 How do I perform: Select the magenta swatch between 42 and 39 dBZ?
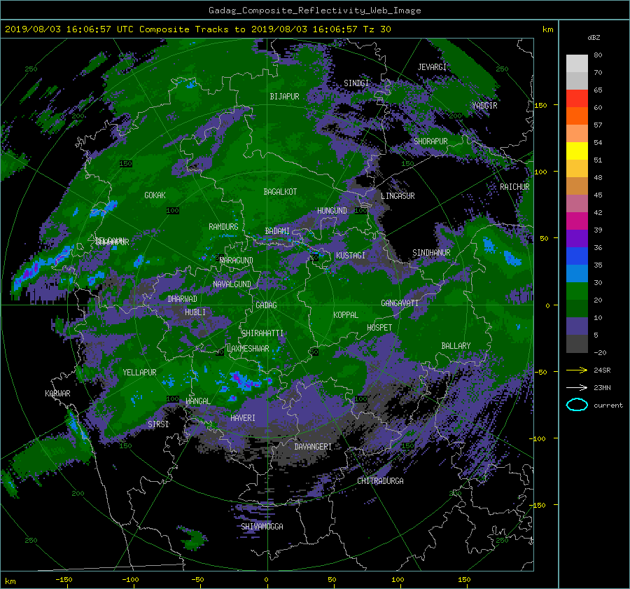coord(577,221)
